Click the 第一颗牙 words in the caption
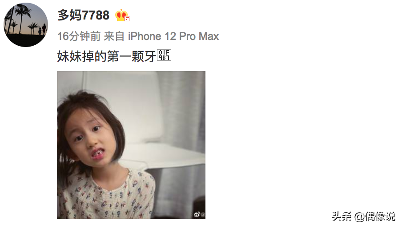This screenshot has height=228, width=402. 132,56
